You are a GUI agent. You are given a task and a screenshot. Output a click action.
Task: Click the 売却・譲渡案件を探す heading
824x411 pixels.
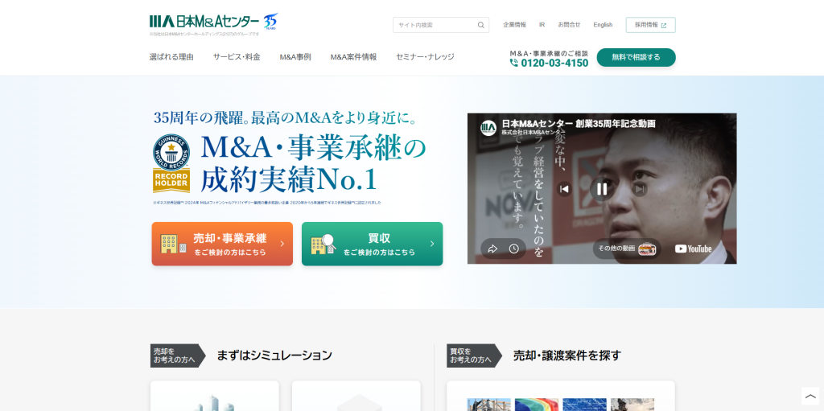click(x=567, y=356)
